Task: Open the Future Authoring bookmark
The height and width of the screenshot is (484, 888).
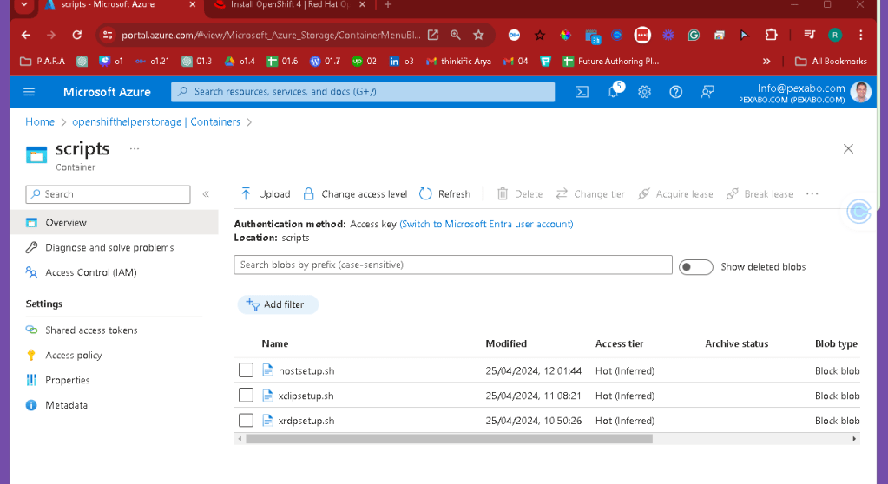Action: pyautogui.click(x=610, y=61)
